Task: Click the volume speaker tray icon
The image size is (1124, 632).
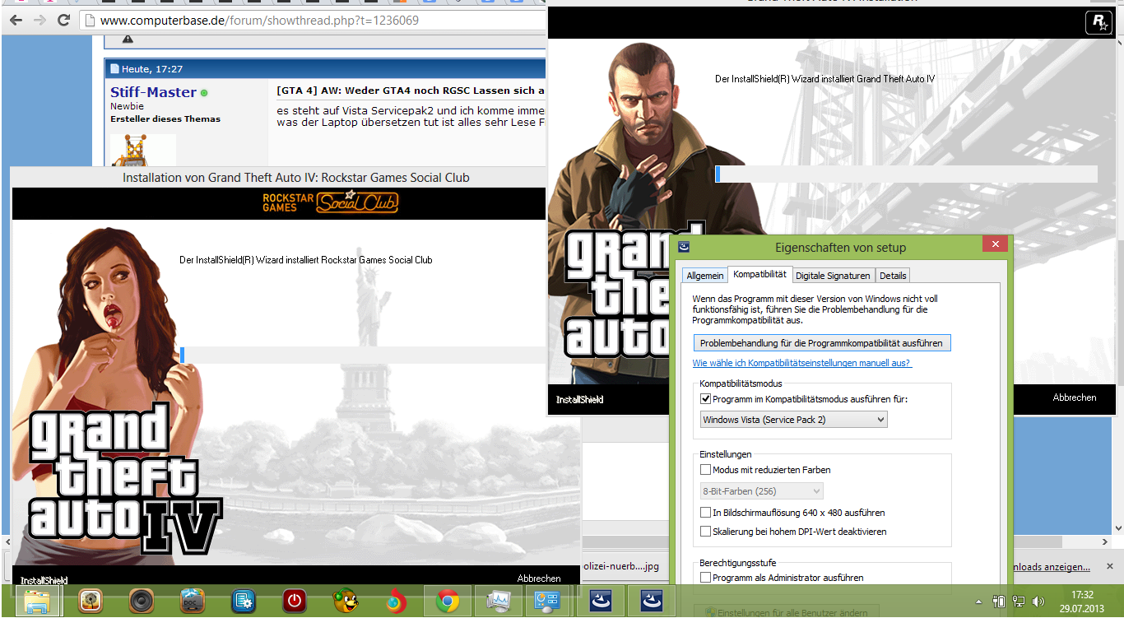Action: click(1038, 602)
